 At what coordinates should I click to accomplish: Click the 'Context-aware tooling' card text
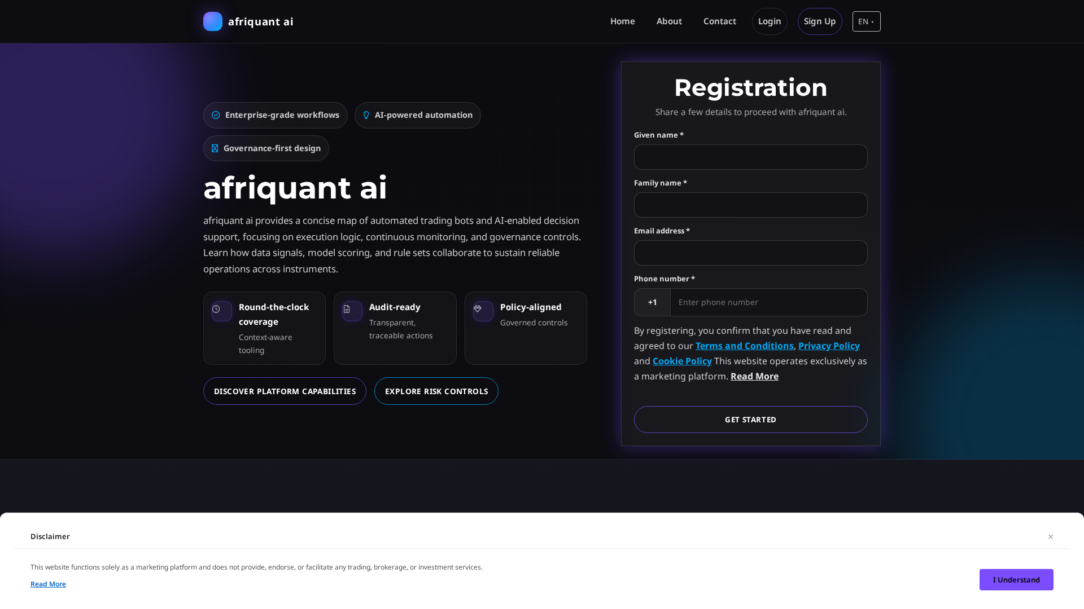[265, 343]
